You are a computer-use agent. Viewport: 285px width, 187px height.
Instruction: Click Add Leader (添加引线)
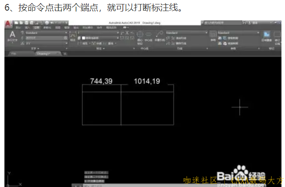click(179, 38)
